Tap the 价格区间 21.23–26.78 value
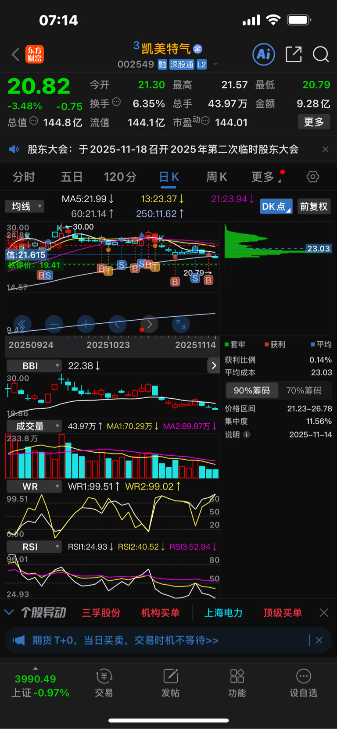The image size is (337, 729). click(x=310, y=409)
